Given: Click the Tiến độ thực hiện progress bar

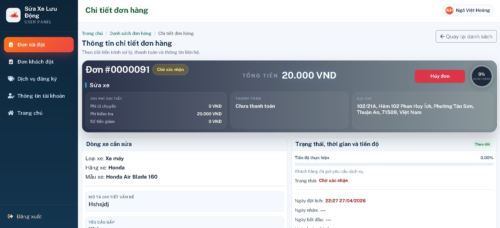Looking at the screenshot, I should pyautogui.click(x=394, y=164).
